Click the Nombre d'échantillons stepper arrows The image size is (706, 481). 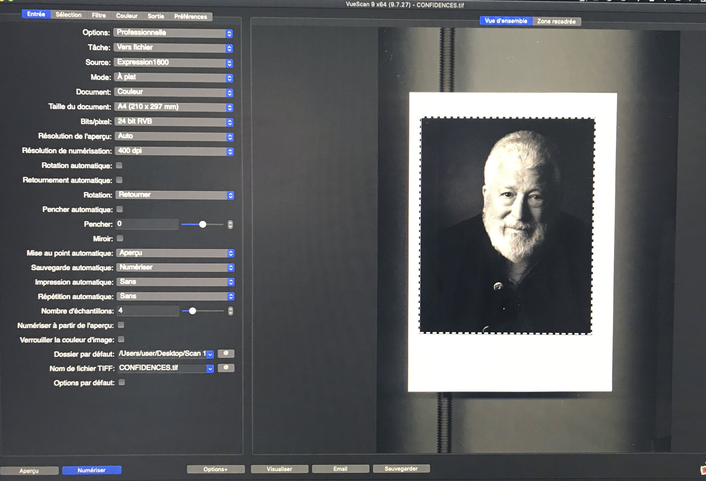[230, 311]
